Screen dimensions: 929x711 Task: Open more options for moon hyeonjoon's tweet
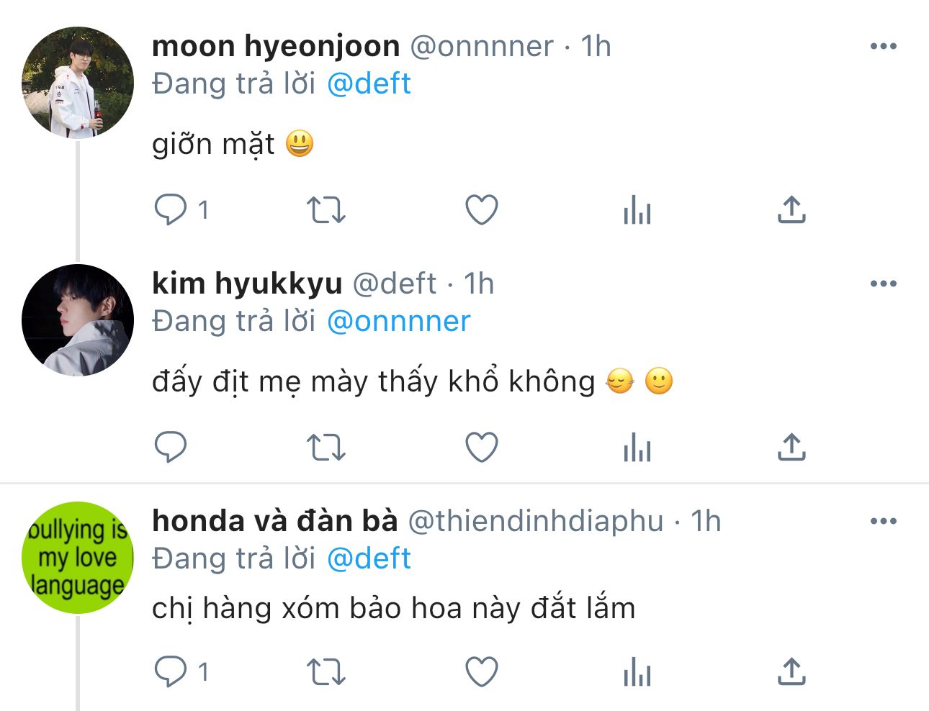point(884,46)
